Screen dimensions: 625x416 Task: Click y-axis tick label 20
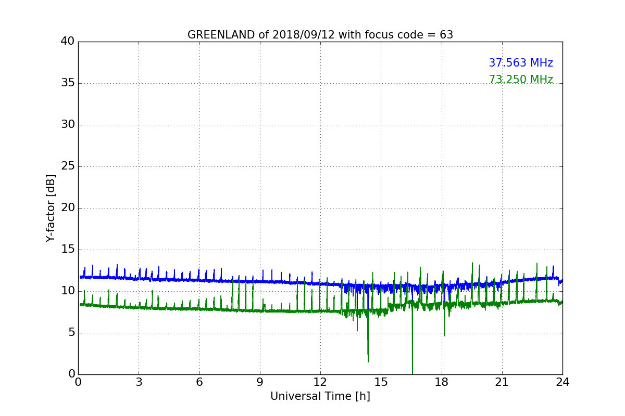pos(67,208)
